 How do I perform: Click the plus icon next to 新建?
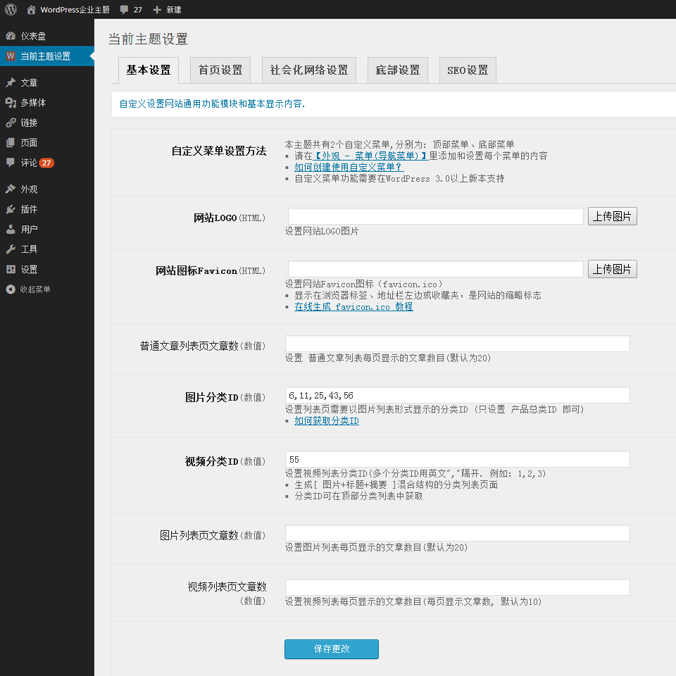click(157, 9)
